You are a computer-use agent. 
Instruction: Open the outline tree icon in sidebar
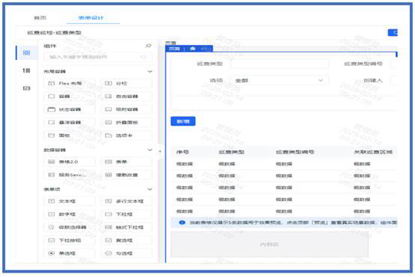(26, 70)
